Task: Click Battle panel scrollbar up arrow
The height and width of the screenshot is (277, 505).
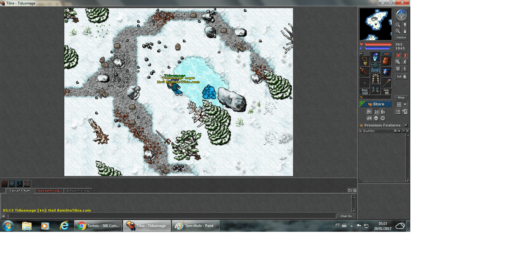Action: [x=407, y=135]
